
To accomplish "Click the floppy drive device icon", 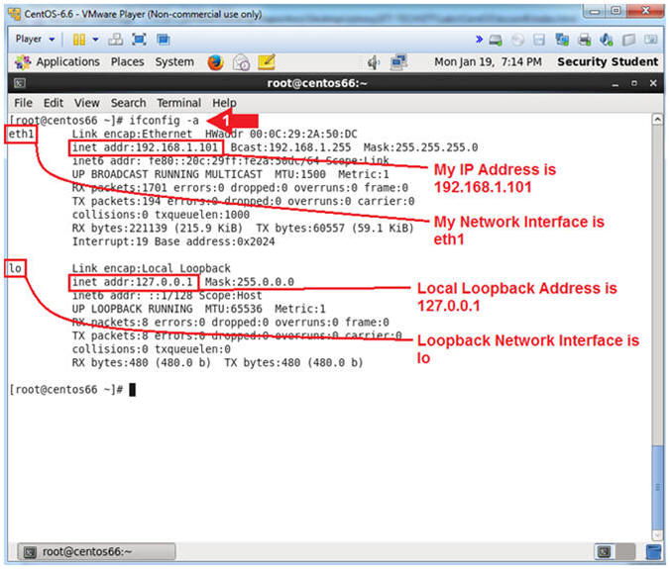I will click(539, 41).
